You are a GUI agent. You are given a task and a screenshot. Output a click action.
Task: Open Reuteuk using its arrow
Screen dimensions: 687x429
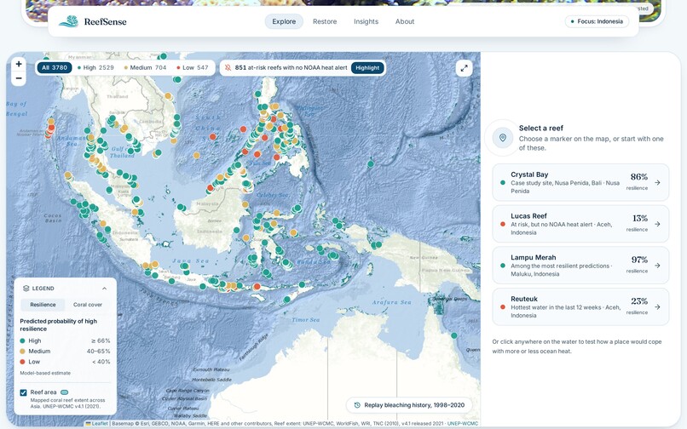point(657,307)
